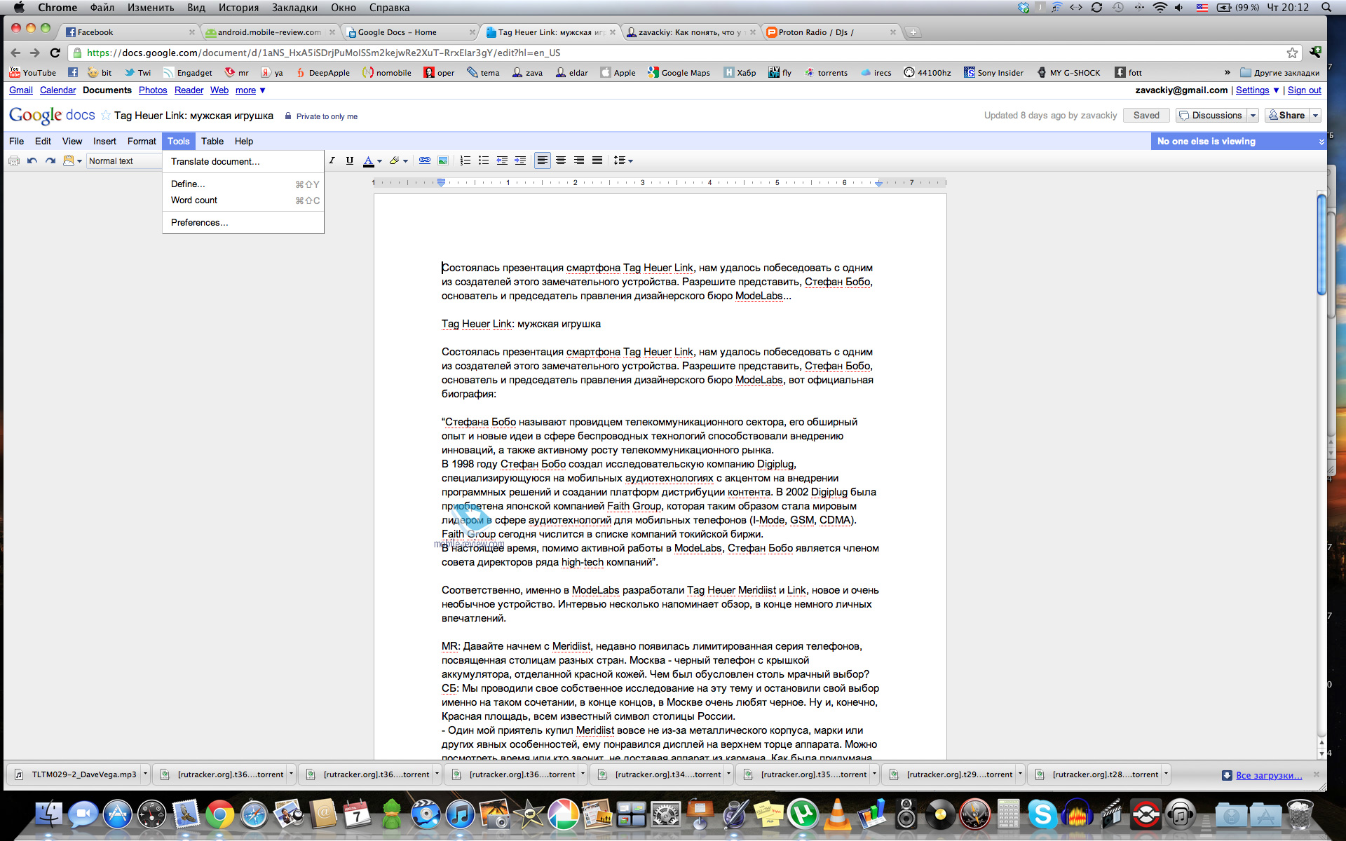The image size is (1346, 841).
Task: Align text right
Action: coord(579,160)
